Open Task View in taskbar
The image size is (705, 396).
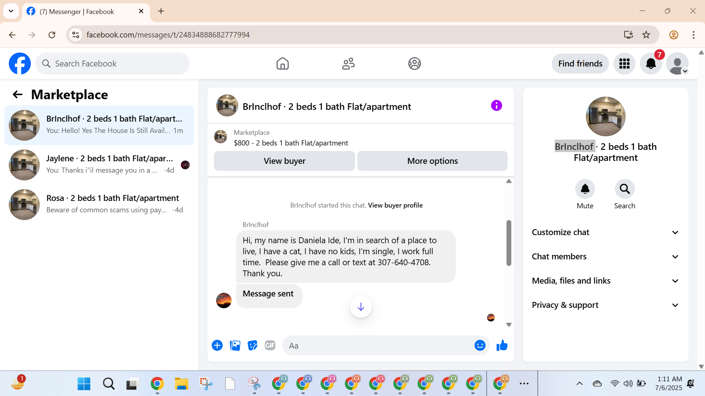133,384
